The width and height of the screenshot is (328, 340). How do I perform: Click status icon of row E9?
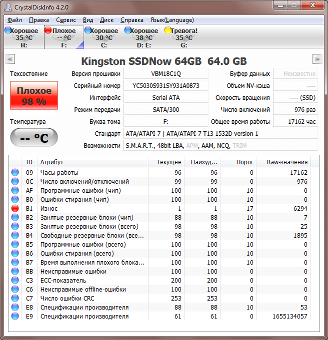click(15, 317)
